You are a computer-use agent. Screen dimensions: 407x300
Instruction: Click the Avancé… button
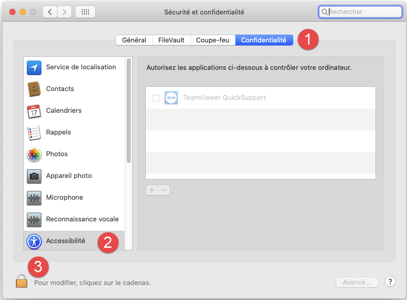click(x=357, y=282)
